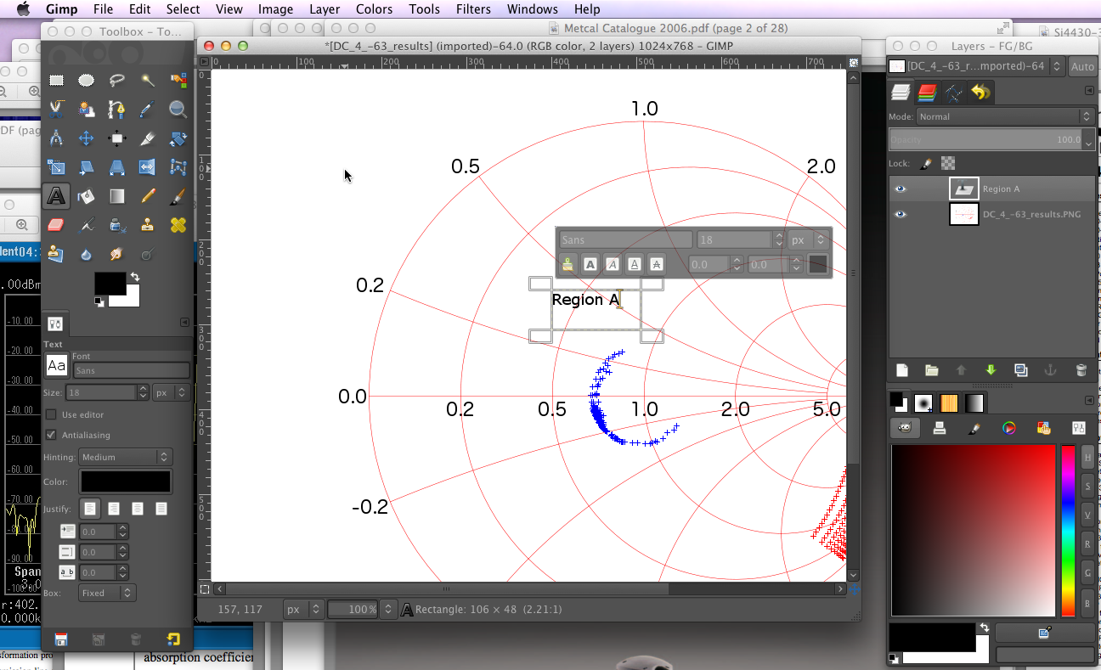Toggle Auto button in Layers dialog
The image size is (1101, 670).
tap(1082, 66)
